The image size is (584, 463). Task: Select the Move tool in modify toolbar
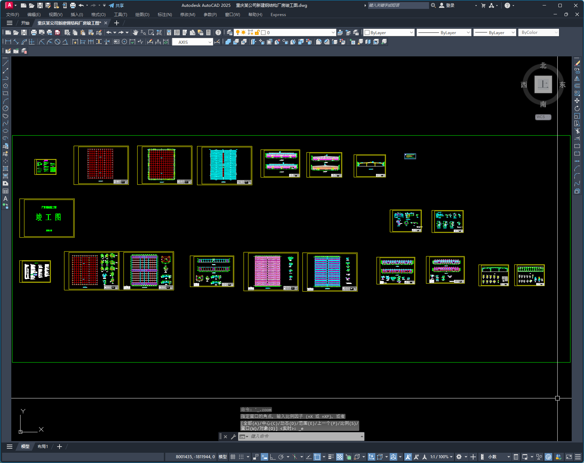(x=577, y=101)
